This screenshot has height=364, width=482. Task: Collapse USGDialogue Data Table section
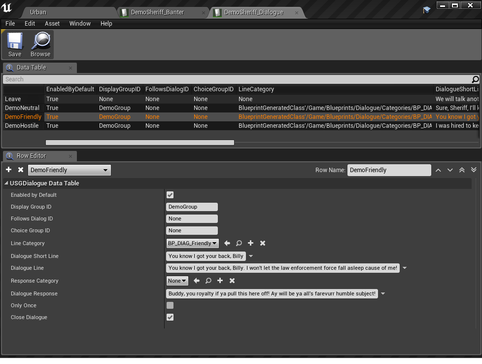tap(6, 183)
